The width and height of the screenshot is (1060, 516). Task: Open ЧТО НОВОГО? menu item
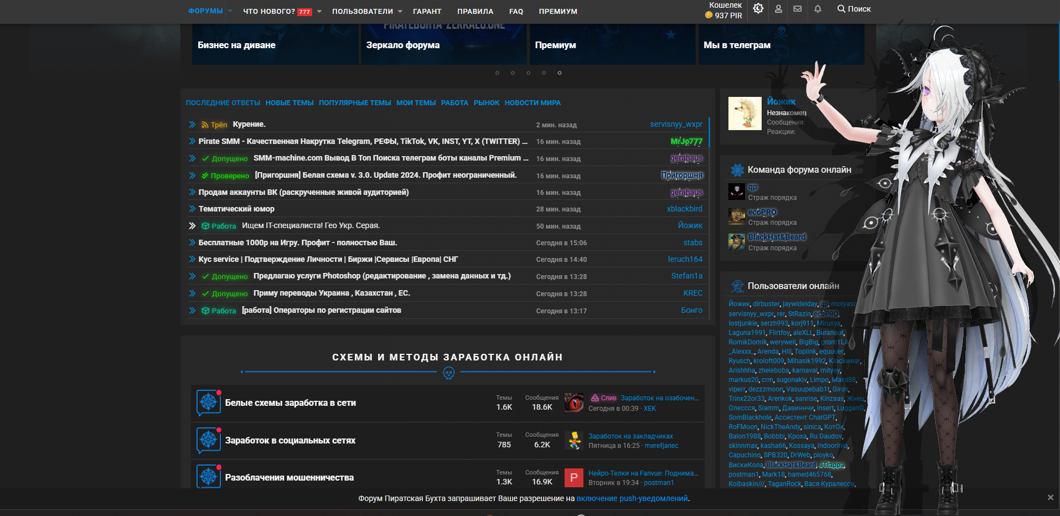(x=269, y=12)
